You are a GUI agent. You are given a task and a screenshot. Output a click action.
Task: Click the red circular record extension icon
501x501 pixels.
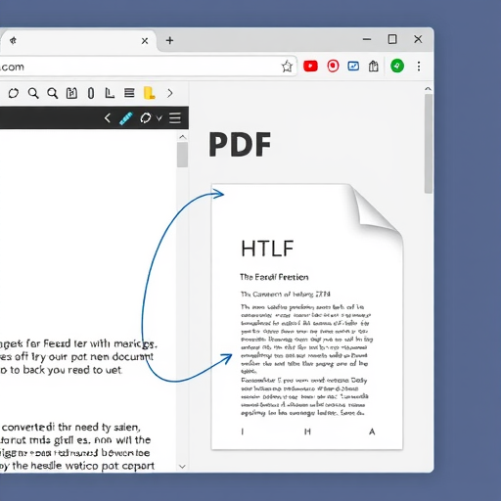pos(333,67)
